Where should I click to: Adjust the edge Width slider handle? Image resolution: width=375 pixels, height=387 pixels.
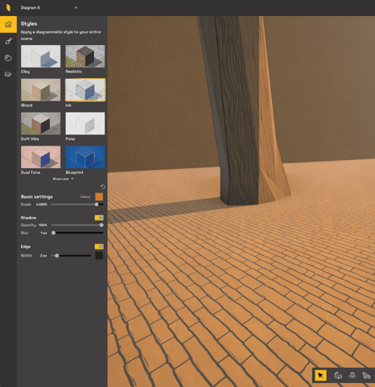tap(56, 256)
